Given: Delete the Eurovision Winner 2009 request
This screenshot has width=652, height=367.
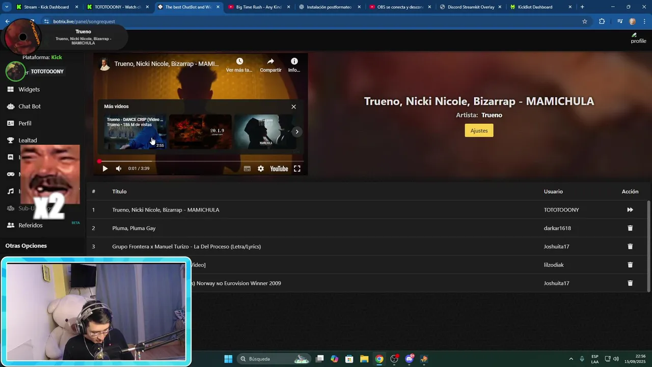Looking at the screenshot, I should tap(630, 283).
